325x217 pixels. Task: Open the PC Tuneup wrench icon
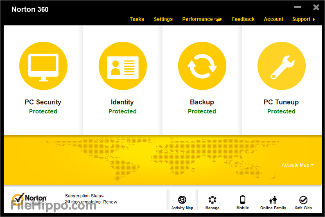282,66
